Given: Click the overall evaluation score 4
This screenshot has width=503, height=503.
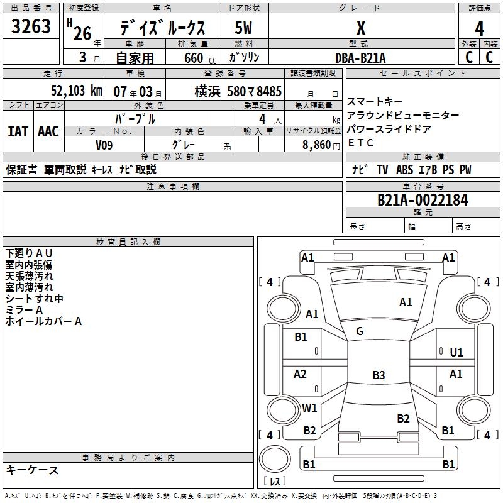Looking at the screenshot, I should pyautogui.click(x=479, y=28).
